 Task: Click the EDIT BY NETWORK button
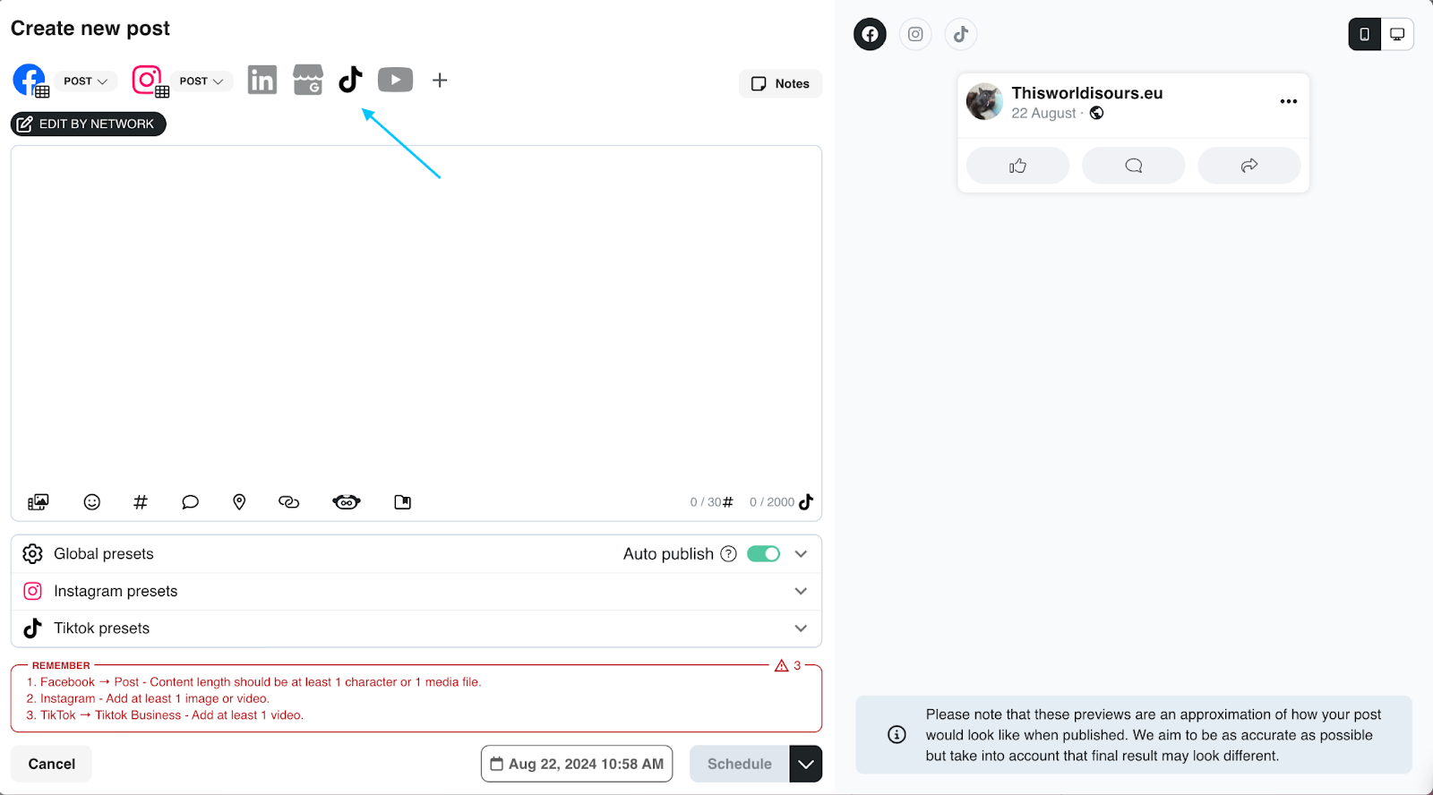point(88,124)
